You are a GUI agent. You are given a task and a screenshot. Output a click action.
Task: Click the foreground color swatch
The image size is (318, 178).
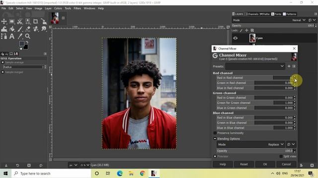(22, 44)
